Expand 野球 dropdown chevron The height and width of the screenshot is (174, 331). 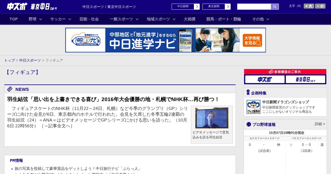(41, 19)
